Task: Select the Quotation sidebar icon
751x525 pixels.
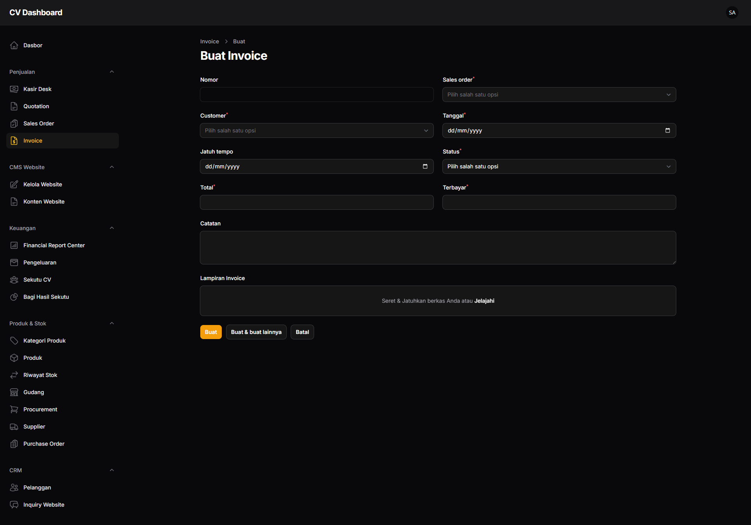Action: (x=14, y=106)
